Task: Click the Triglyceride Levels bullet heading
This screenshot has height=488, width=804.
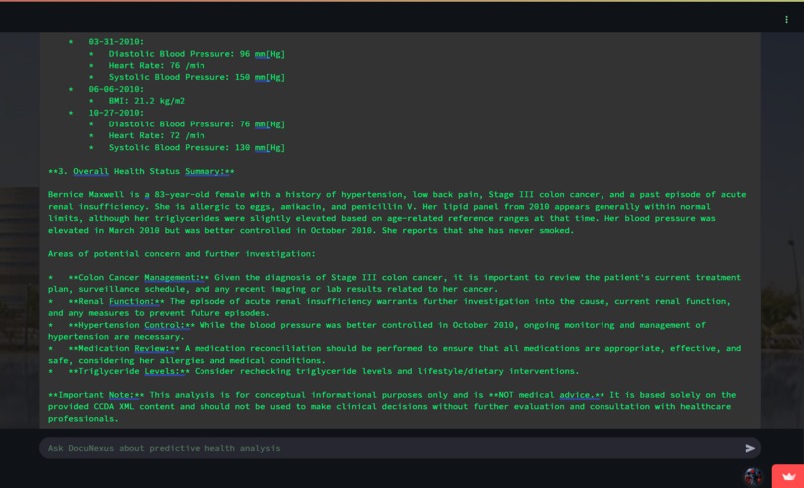Action: click(129, 371)
